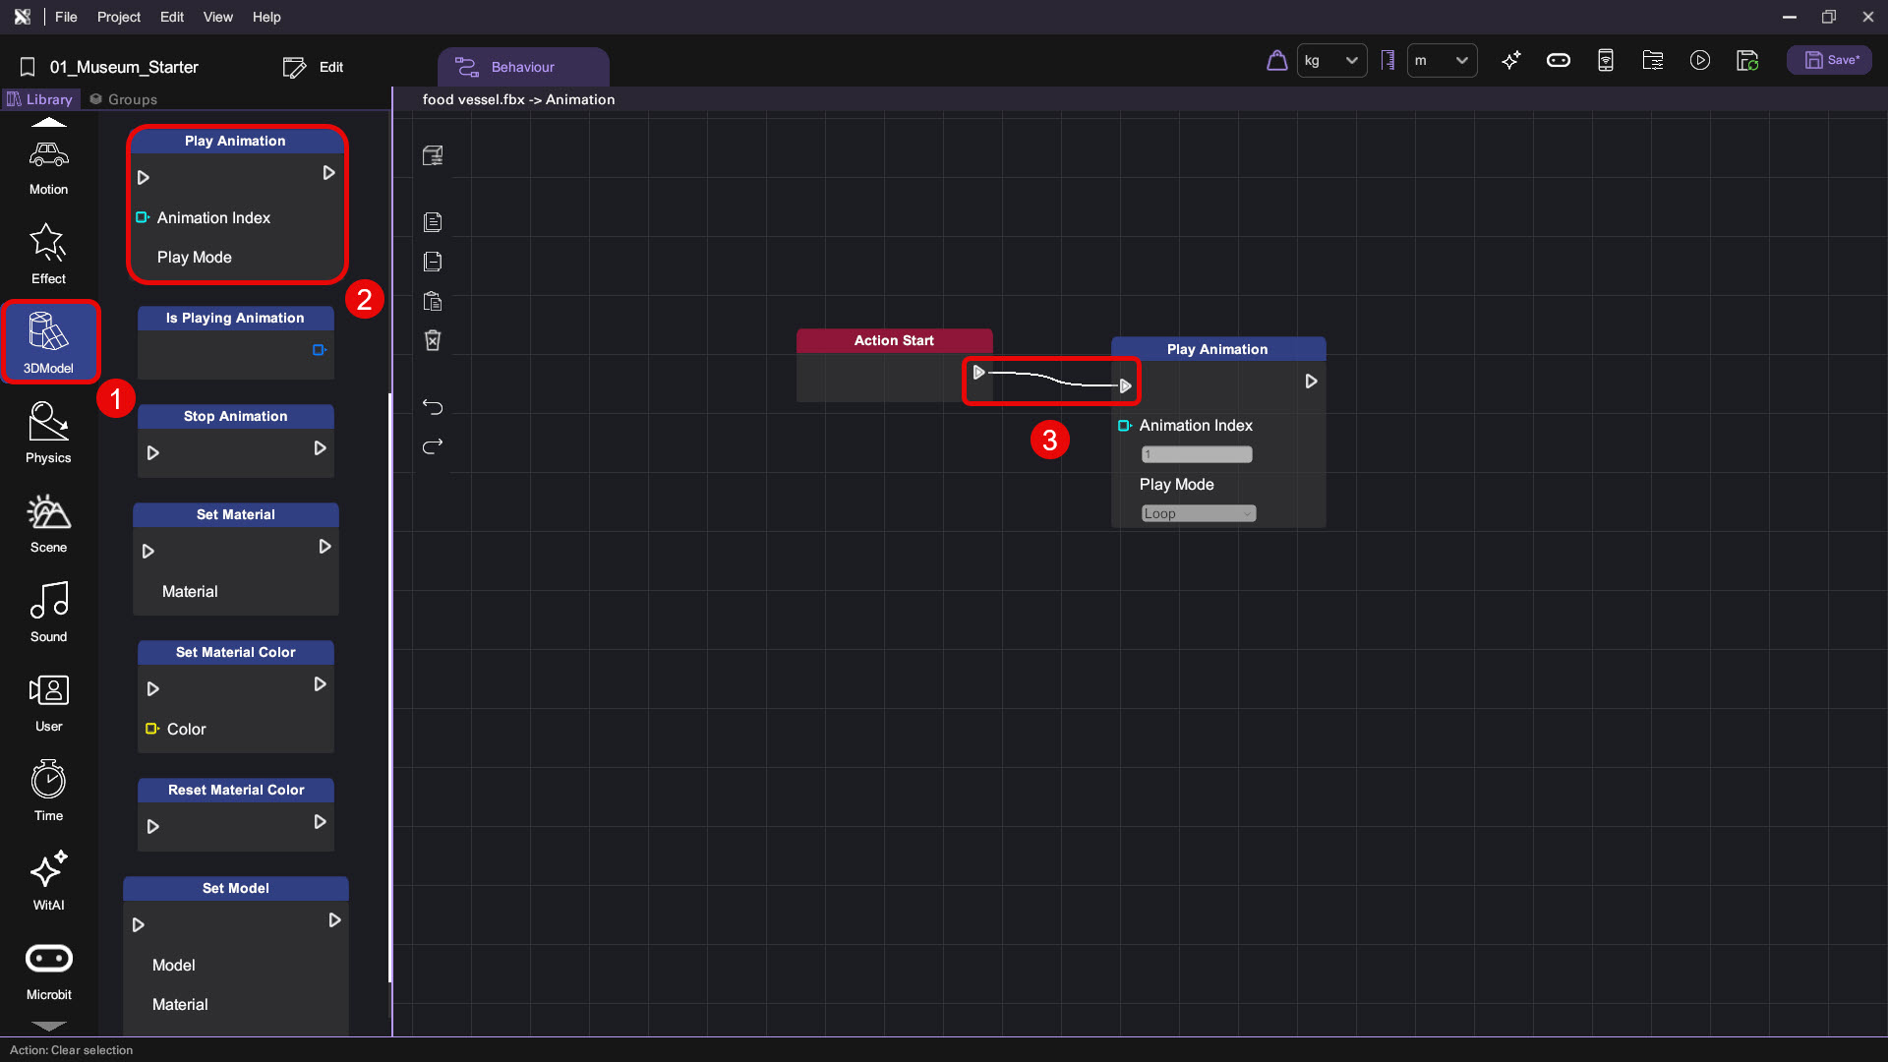Click the Animation Index input field
This screenshot has height=1062, width=1888.
(x=1196, y=454)
